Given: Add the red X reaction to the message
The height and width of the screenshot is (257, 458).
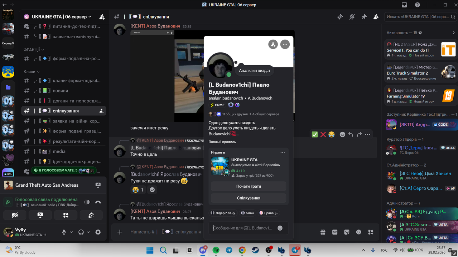Looking at the screenshot, I should (323, 135).
